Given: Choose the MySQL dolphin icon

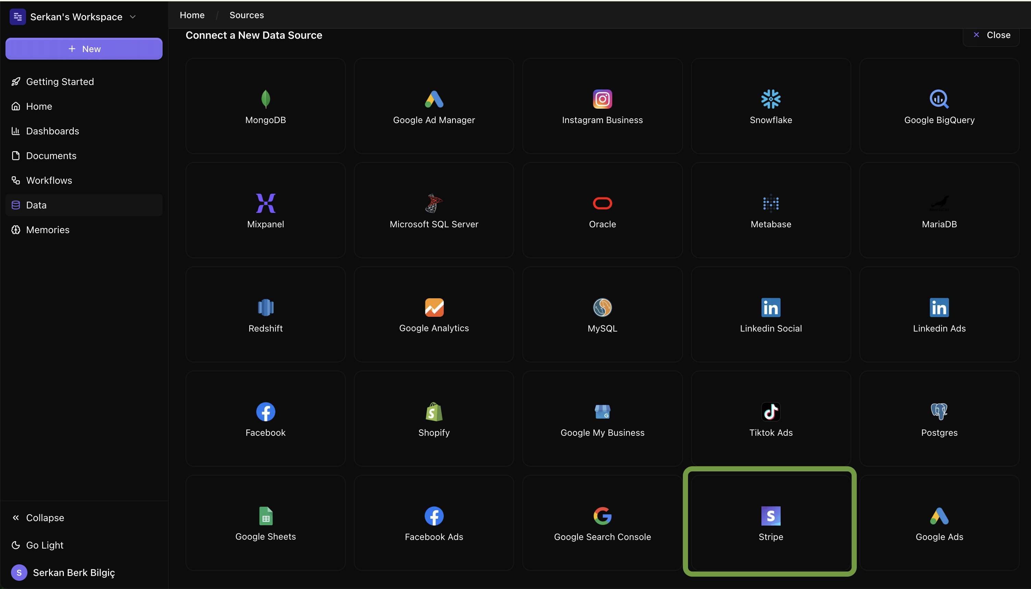Looking at the screenshot, I should coord(602,308).
